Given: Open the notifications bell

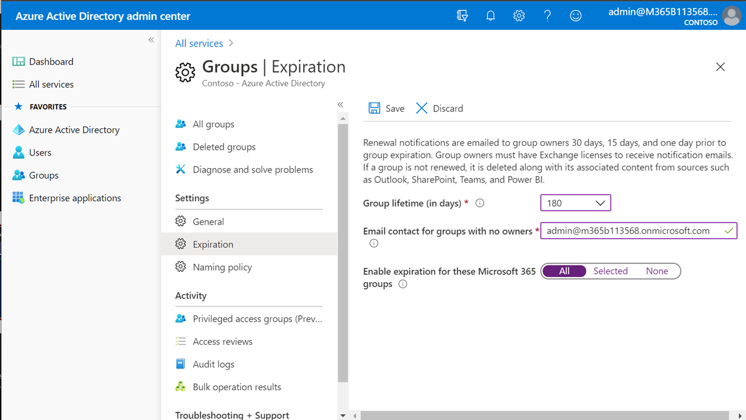Looking at the screenshot, I should click(491, 16).
